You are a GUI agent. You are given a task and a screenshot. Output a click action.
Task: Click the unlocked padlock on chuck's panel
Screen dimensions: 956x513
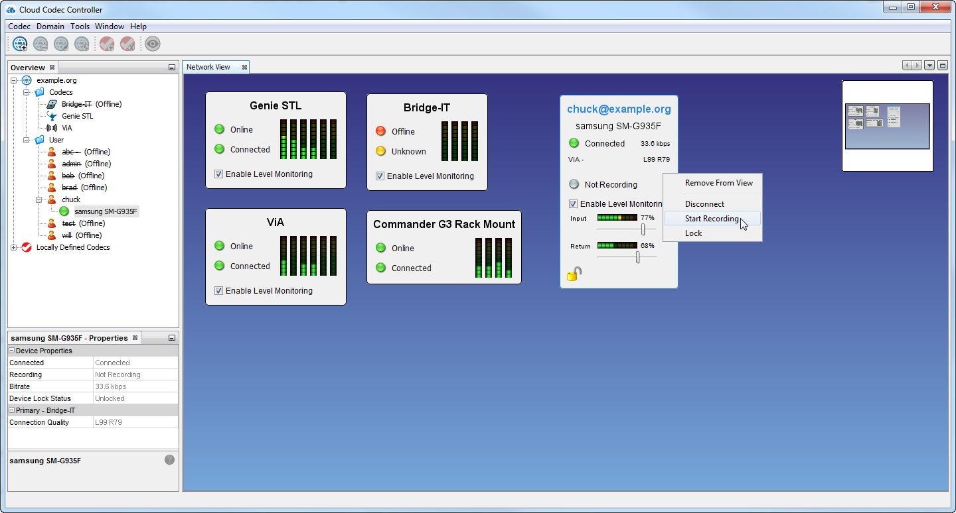point(574,272)
